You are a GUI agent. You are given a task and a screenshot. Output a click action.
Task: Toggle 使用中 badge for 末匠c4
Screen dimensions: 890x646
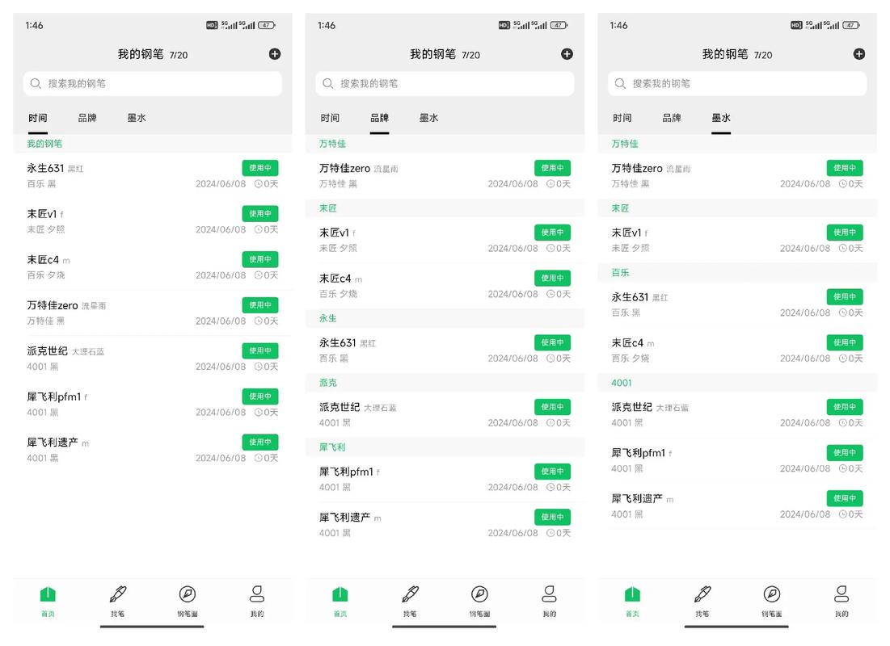point(260,259)
